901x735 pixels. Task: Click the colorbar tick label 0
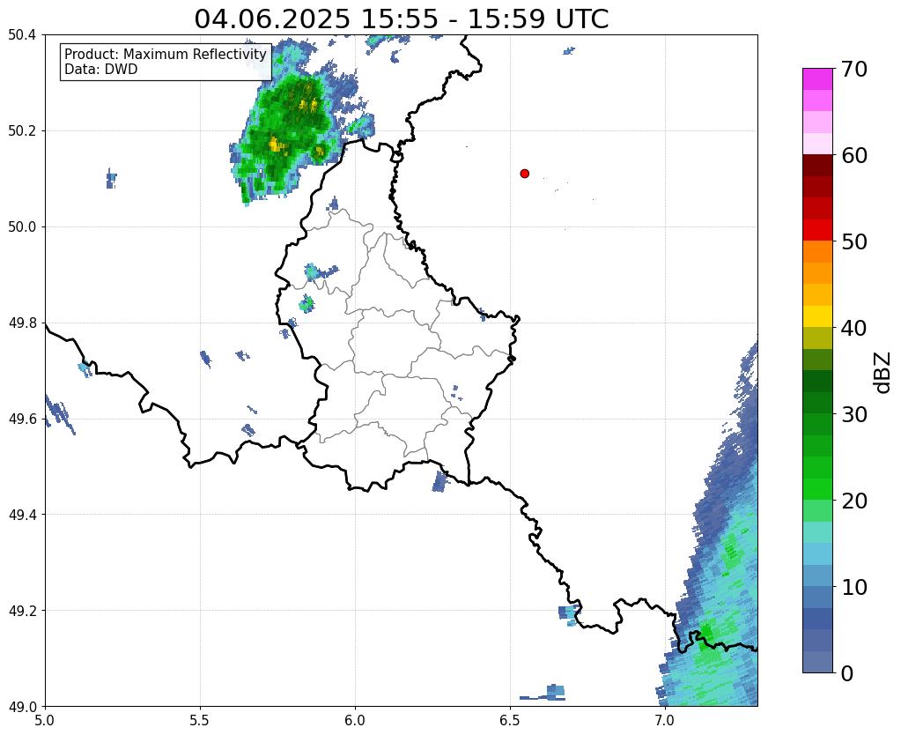[x=847, y=673]
